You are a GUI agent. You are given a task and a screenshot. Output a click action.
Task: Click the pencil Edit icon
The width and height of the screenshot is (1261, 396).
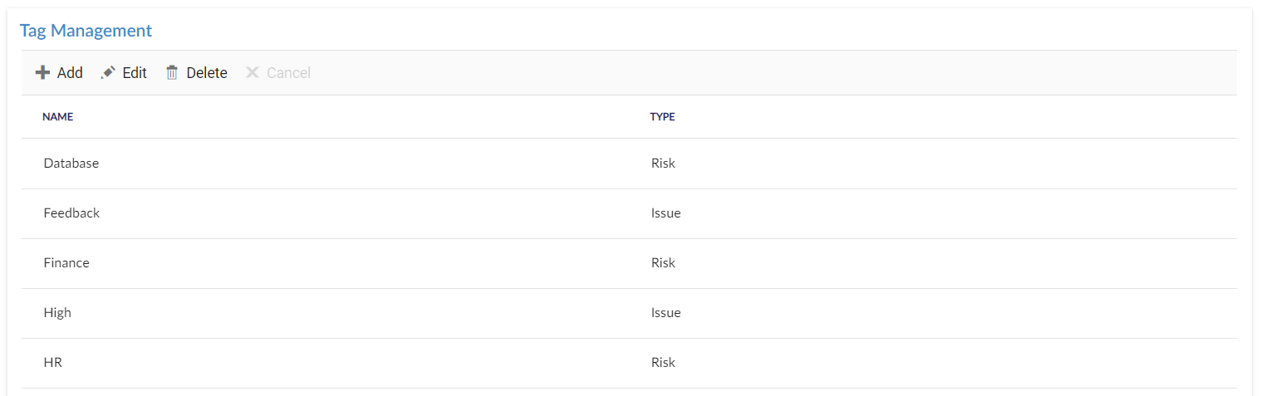108,73
